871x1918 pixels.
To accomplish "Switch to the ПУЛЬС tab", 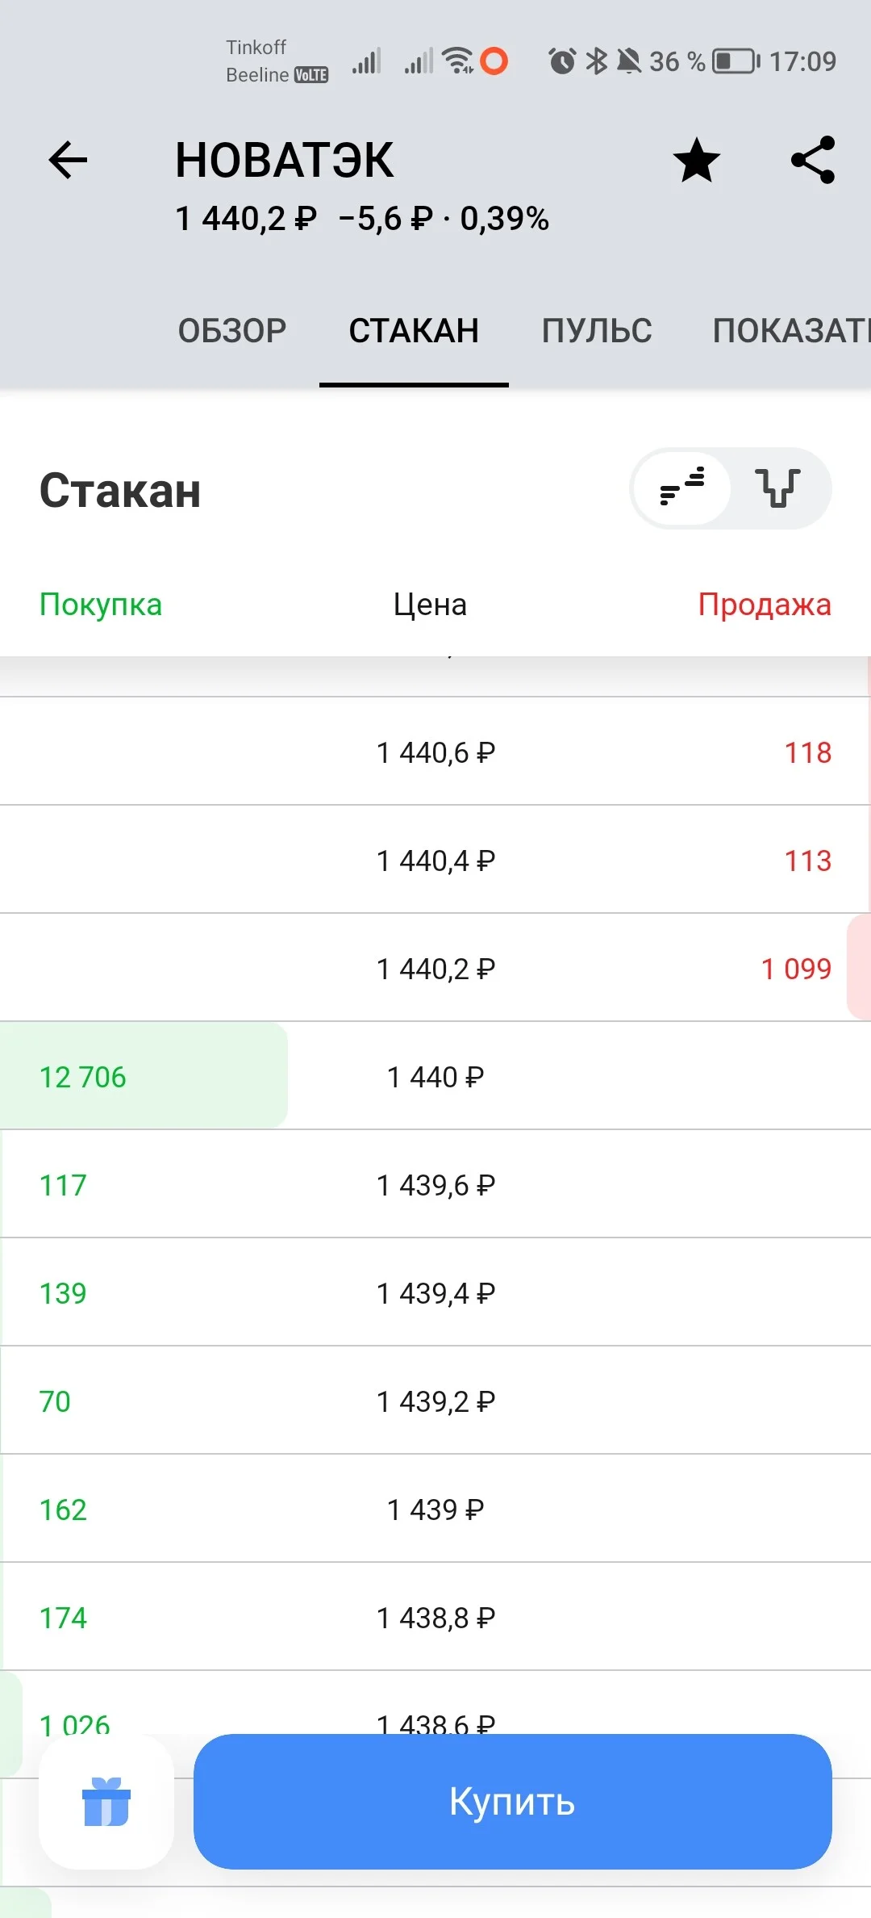I will [597, 331].
